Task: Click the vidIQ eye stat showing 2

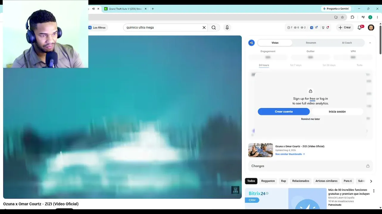Action: (x=303, y=28)
